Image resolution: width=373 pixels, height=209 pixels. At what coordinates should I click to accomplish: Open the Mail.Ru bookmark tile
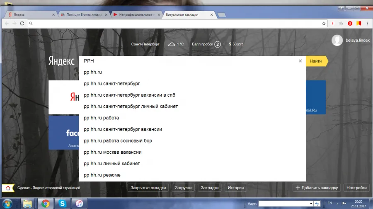coord(316,97)
